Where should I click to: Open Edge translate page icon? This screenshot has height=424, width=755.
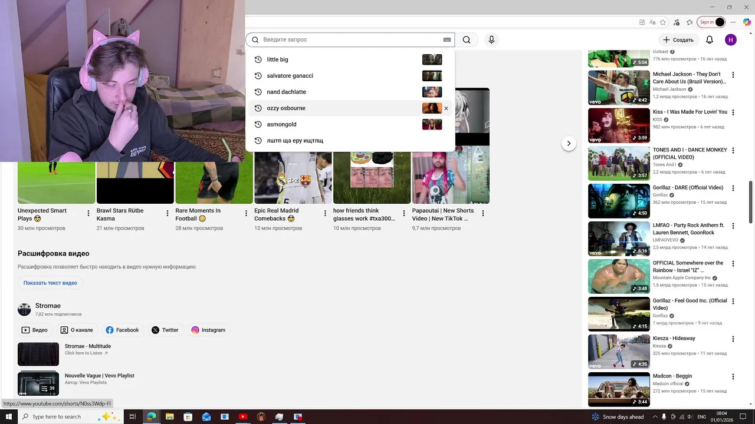point(652,22)
